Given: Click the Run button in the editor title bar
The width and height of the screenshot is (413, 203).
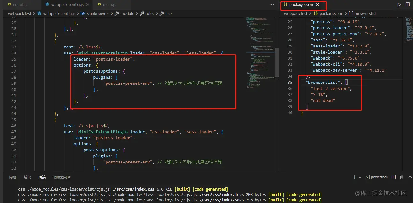Looking at the screenshot, I should coord(399,4).
